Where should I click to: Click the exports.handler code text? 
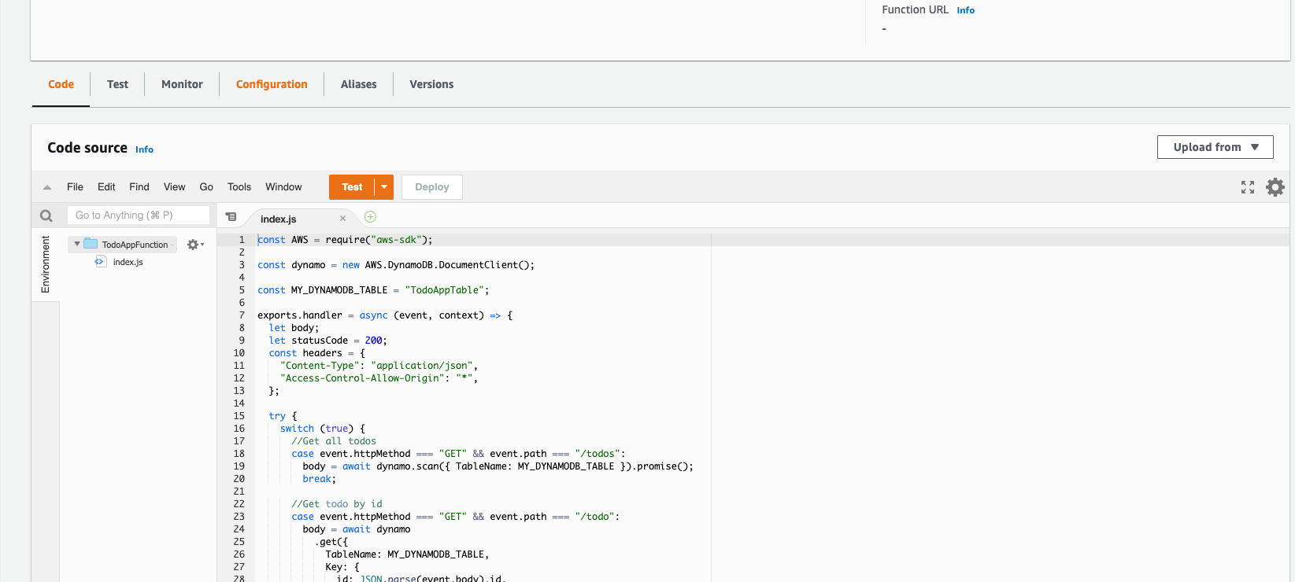[300, 315]
